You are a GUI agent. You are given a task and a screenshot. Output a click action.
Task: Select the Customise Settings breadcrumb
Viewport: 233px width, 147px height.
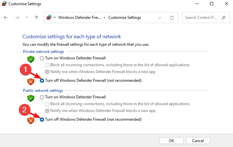[x=124, y=18]
